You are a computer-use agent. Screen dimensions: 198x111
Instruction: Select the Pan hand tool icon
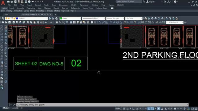coord(57,23)
